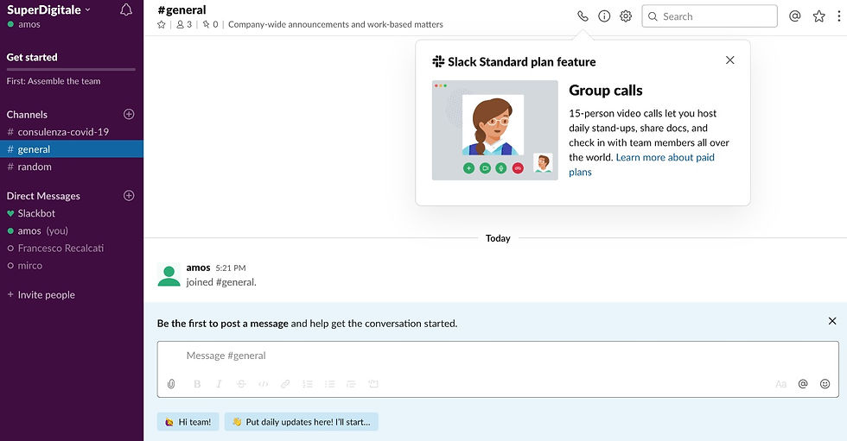Click the amos username in message
Image resolution: width=847 pixels, height=441 pixels.
pos(198,268)
